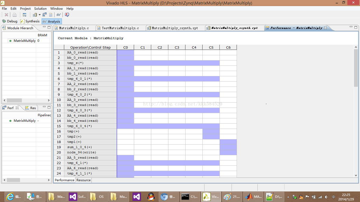Select the bb_3_read(read) row
Image resolution: width=360 pixels, height=202 pixels.
coord(145,105)
